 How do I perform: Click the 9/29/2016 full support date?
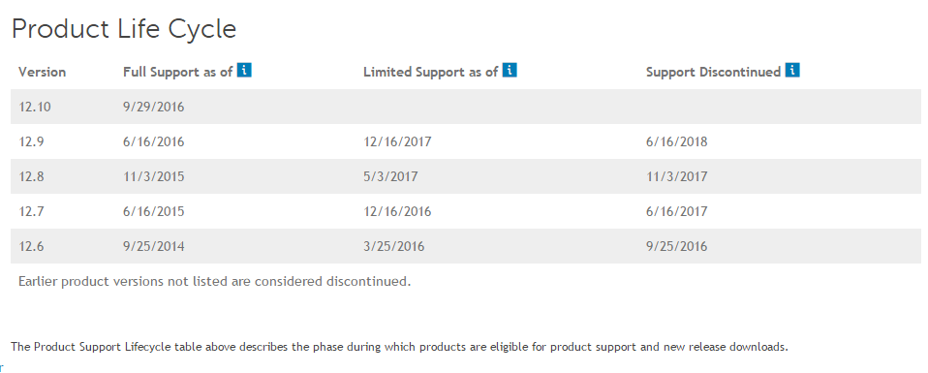pyautogui.click(x=154, y=108)
